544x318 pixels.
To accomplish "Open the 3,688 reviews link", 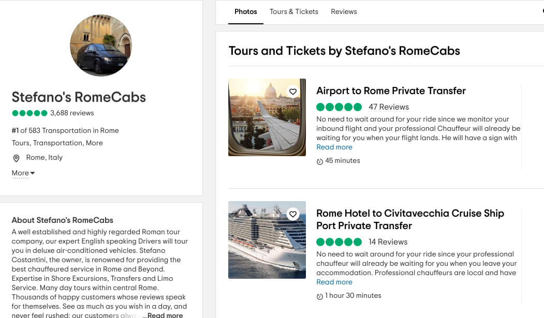I will (x=72, y=113).
